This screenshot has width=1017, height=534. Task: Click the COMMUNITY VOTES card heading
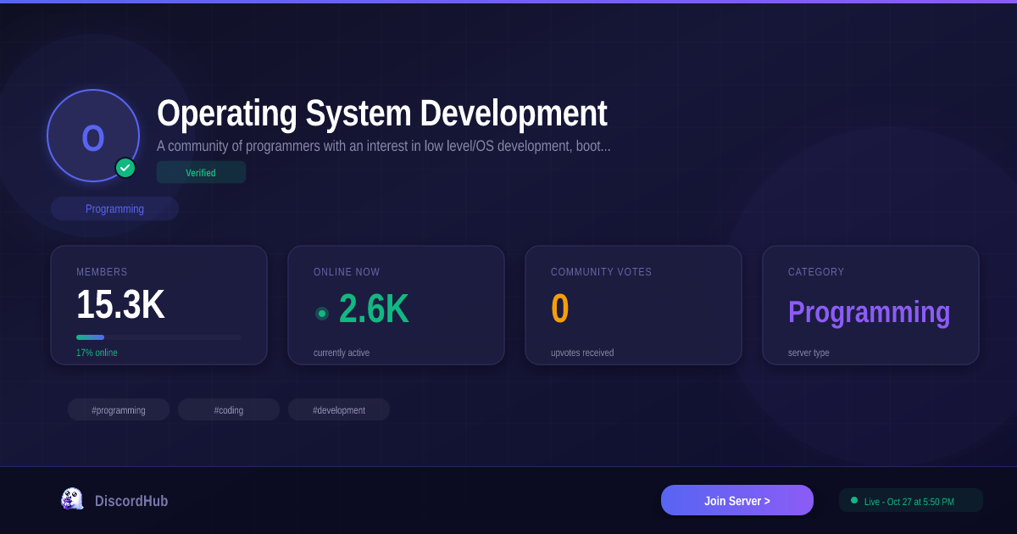[602, 272]
